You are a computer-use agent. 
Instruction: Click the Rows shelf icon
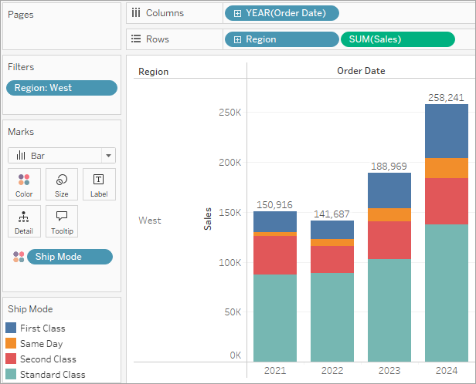[136, 39]
